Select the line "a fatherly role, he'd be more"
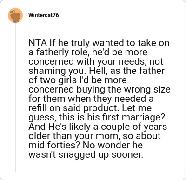 [x=88, y=52]
